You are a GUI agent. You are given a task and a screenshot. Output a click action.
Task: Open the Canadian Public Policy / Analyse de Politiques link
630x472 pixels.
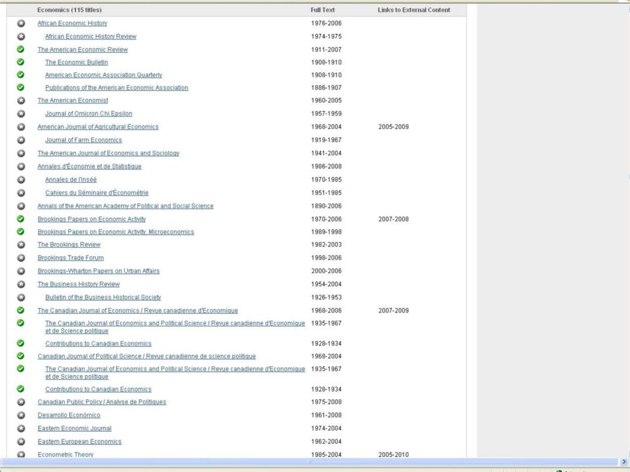(102, 402)
